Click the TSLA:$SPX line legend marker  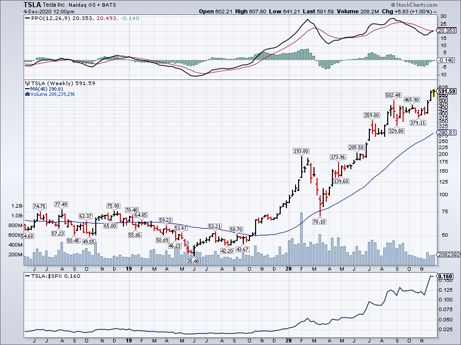[x=28, y=276]
